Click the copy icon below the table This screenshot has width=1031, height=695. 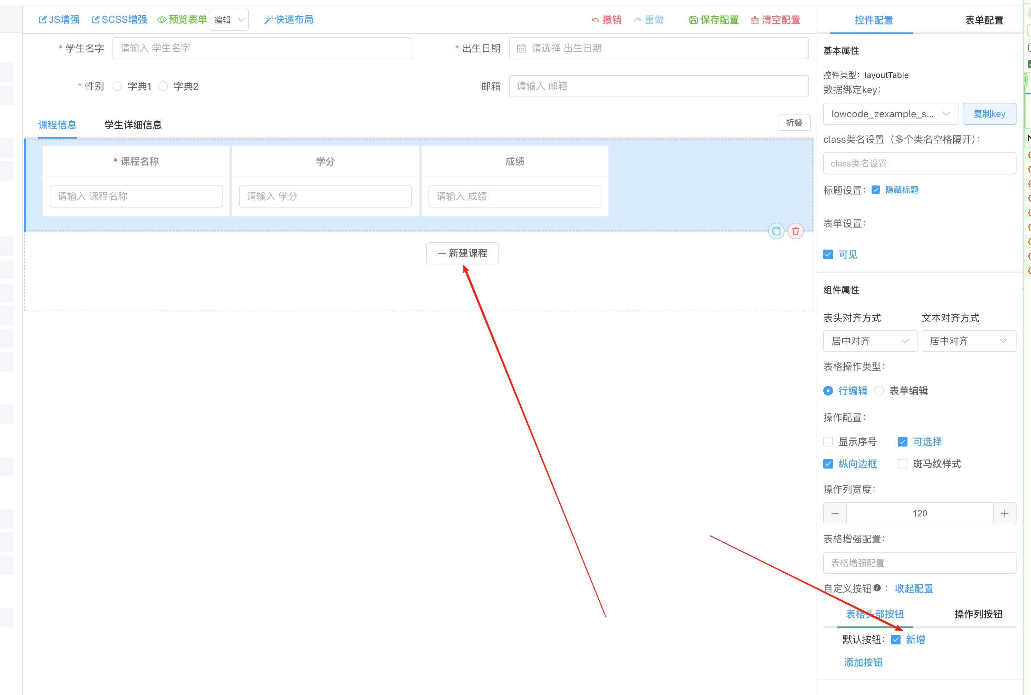776,231
